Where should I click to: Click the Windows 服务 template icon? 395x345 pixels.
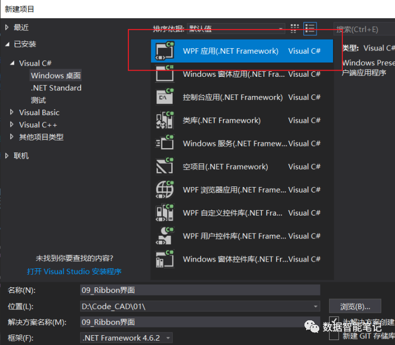[x=165, y=143]
